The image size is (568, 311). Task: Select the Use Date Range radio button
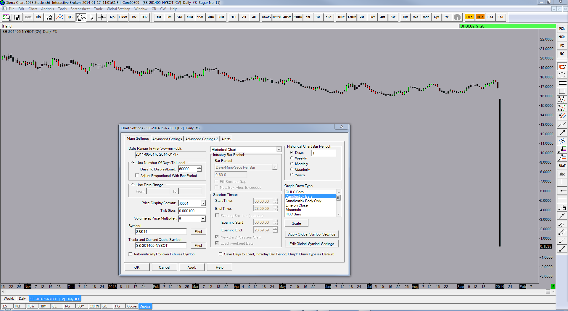133,185
